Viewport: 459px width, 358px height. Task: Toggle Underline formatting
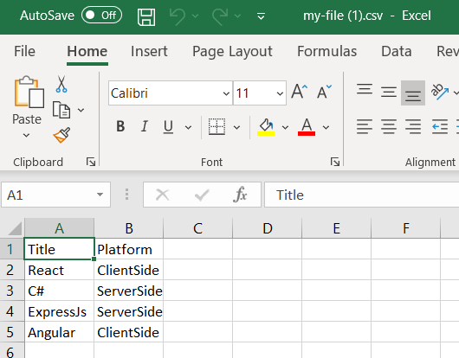(x=168, y=126)
